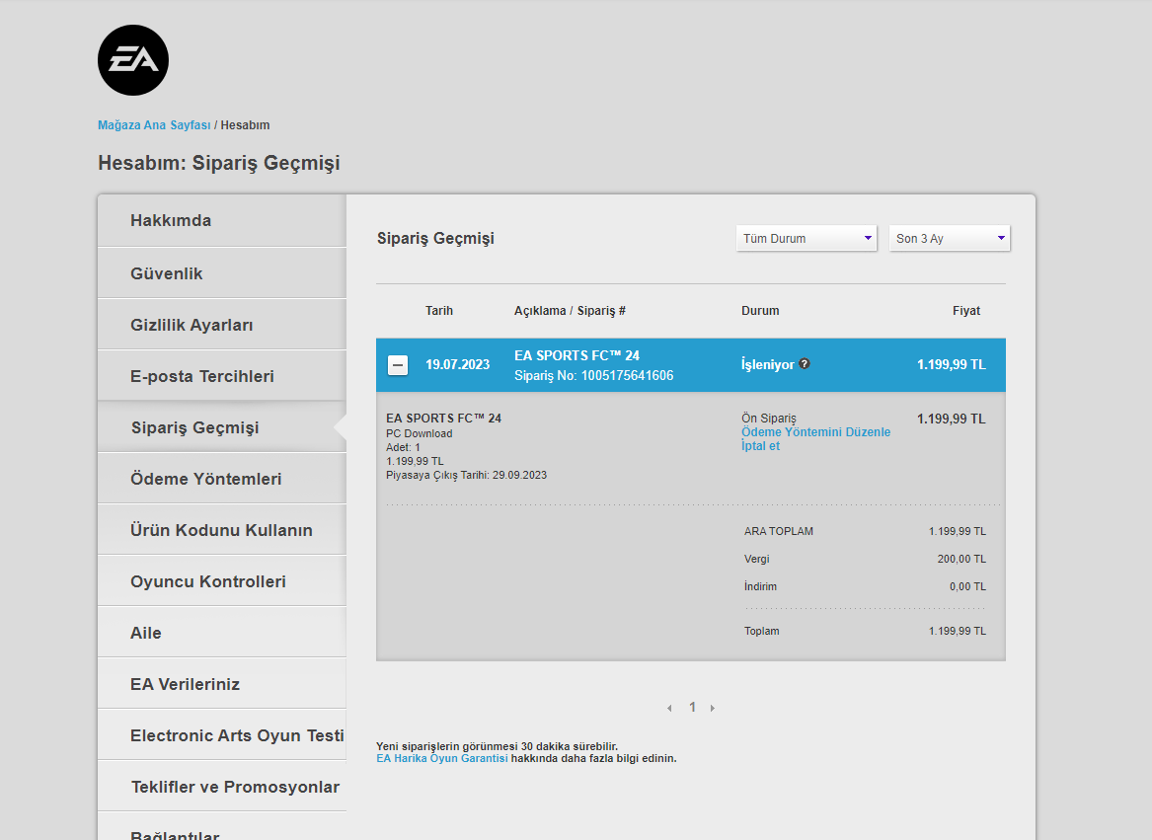Viewport: 1152px width, 840px height.
Task: Click İptal et to cancel order
Action: click(760, 446)
